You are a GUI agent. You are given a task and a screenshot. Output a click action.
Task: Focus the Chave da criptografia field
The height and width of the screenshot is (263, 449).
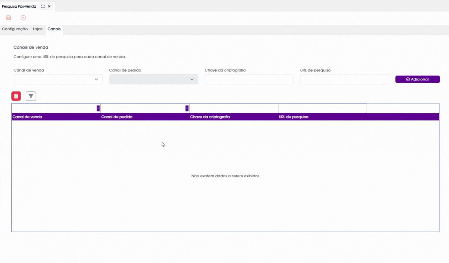click(x=249, y=79)
